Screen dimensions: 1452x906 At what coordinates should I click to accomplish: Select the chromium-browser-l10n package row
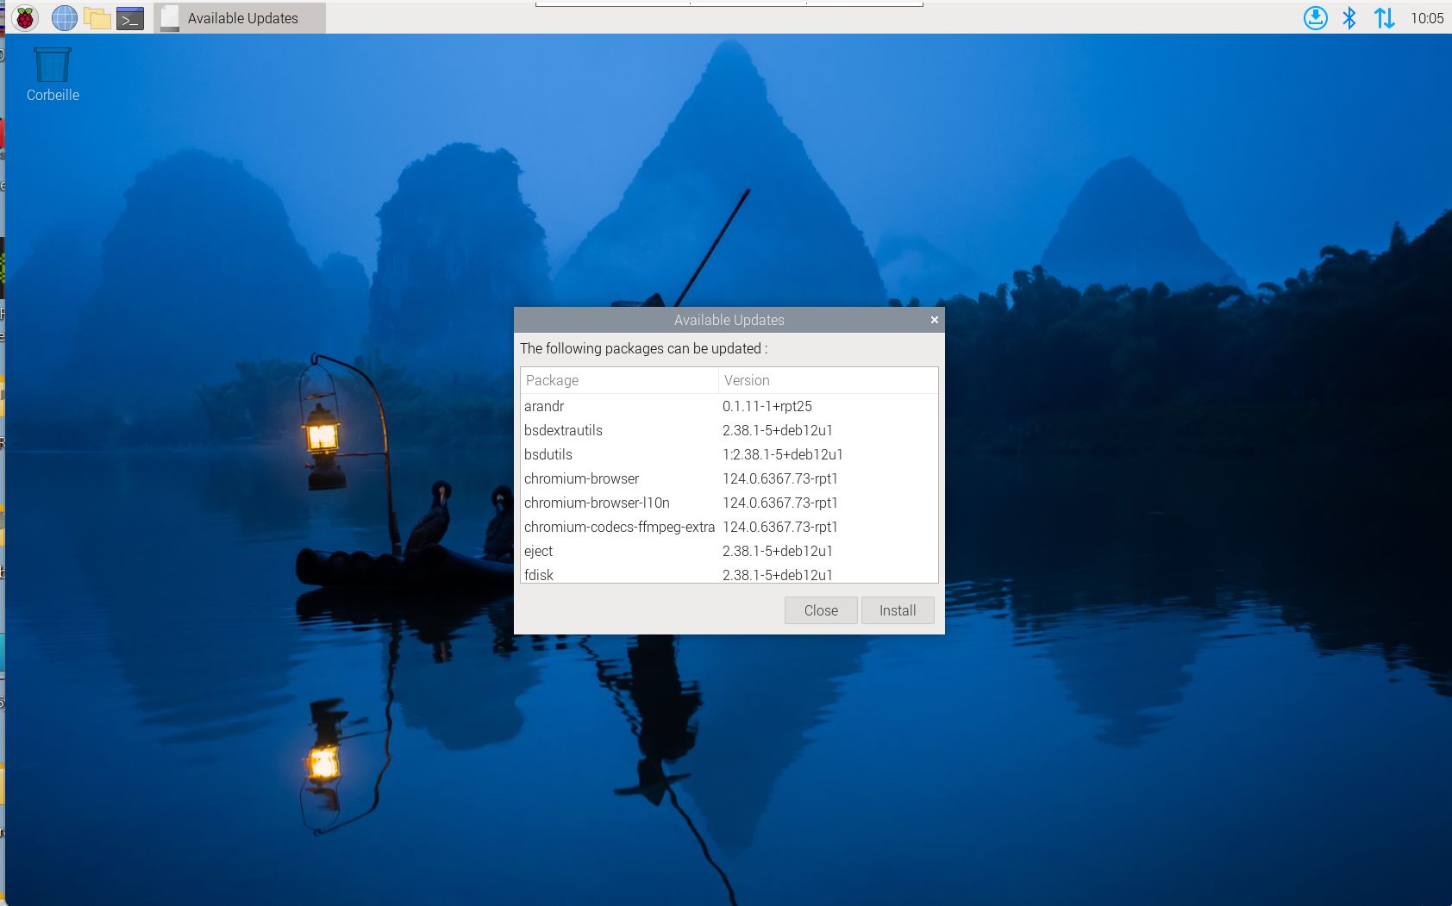tap(729, 503)
